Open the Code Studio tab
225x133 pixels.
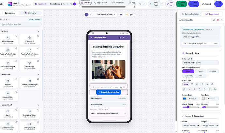pyautogui.click(x=118, y=3)
